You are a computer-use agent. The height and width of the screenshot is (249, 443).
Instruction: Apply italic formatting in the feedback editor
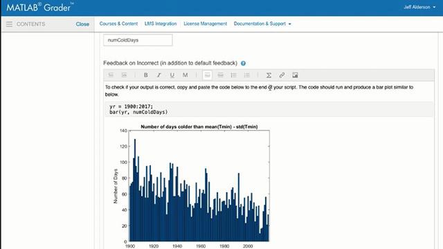pos(159,75)
